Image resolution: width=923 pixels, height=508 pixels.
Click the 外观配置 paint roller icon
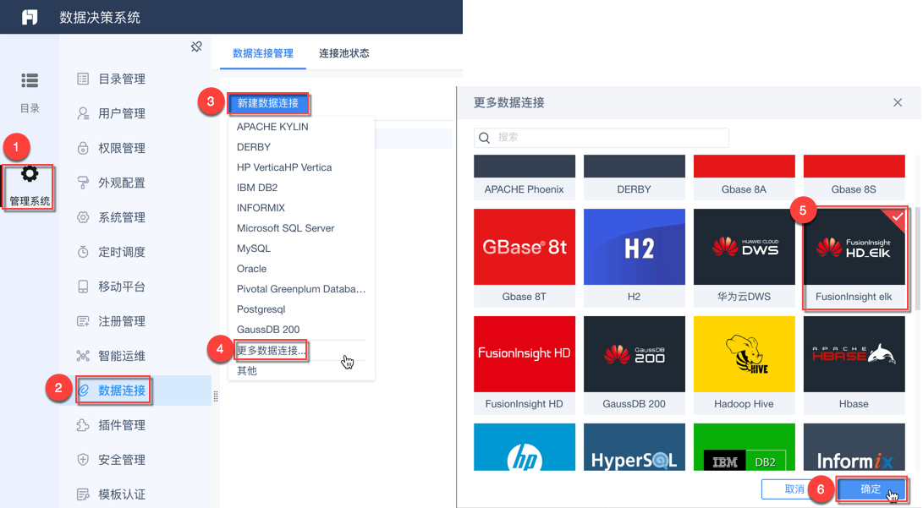coord(83,183)
